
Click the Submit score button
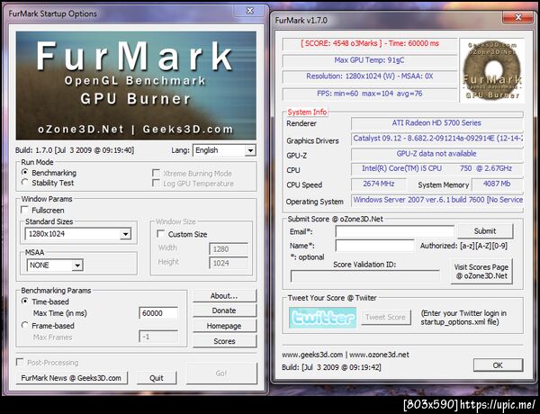(x=485, y=231)
